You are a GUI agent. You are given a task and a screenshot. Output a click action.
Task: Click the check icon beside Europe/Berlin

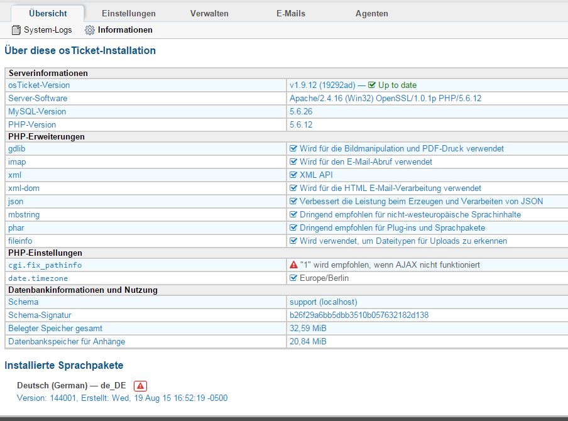(x=293, y=278)
